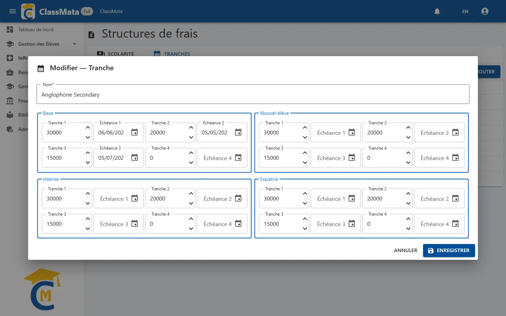Viewport: 506px width, 316px height.
Task: Open the notifications bell
Action: point(437,11)
